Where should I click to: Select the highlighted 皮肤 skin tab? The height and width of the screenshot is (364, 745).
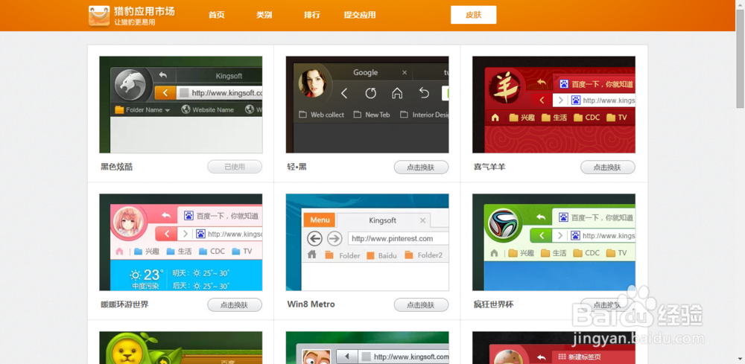[x=473, y=15]
